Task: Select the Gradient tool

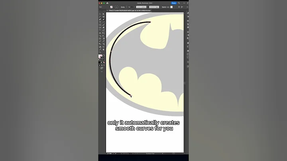Action: (103, 38)
